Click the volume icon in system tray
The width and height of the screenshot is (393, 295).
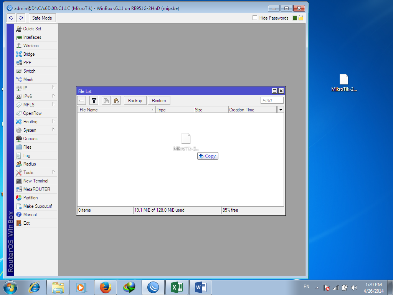[354, 288]
